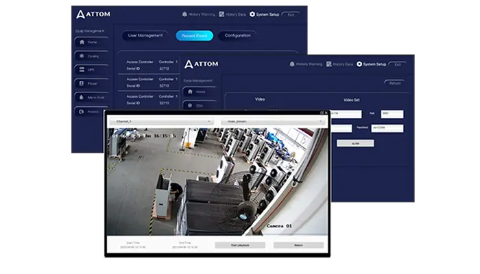The image size is (480, 274).
Task: Switch to the Recent Event tab
Action: coord(194,36)
